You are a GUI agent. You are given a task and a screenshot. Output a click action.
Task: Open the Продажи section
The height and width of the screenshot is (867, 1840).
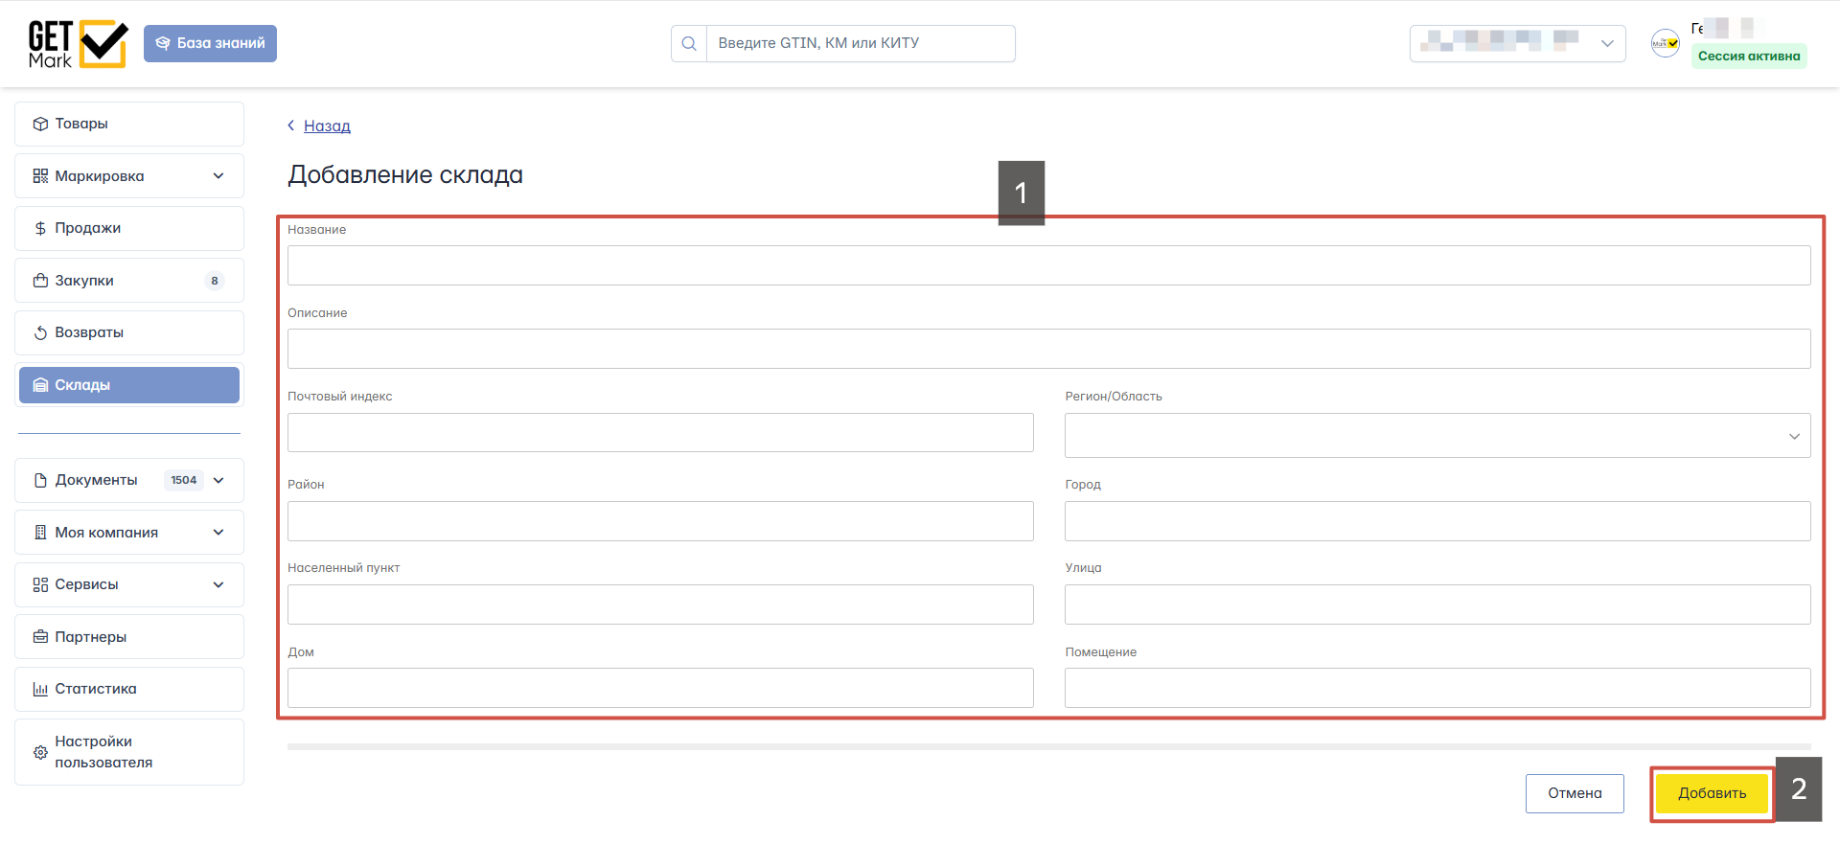click(x=129, y=228)
